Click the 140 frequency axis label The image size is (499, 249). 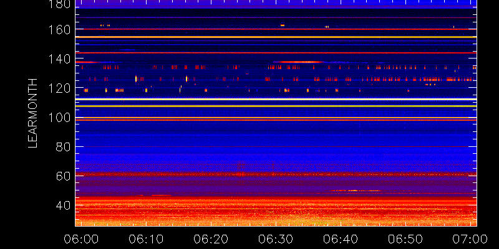pos(59,59)
